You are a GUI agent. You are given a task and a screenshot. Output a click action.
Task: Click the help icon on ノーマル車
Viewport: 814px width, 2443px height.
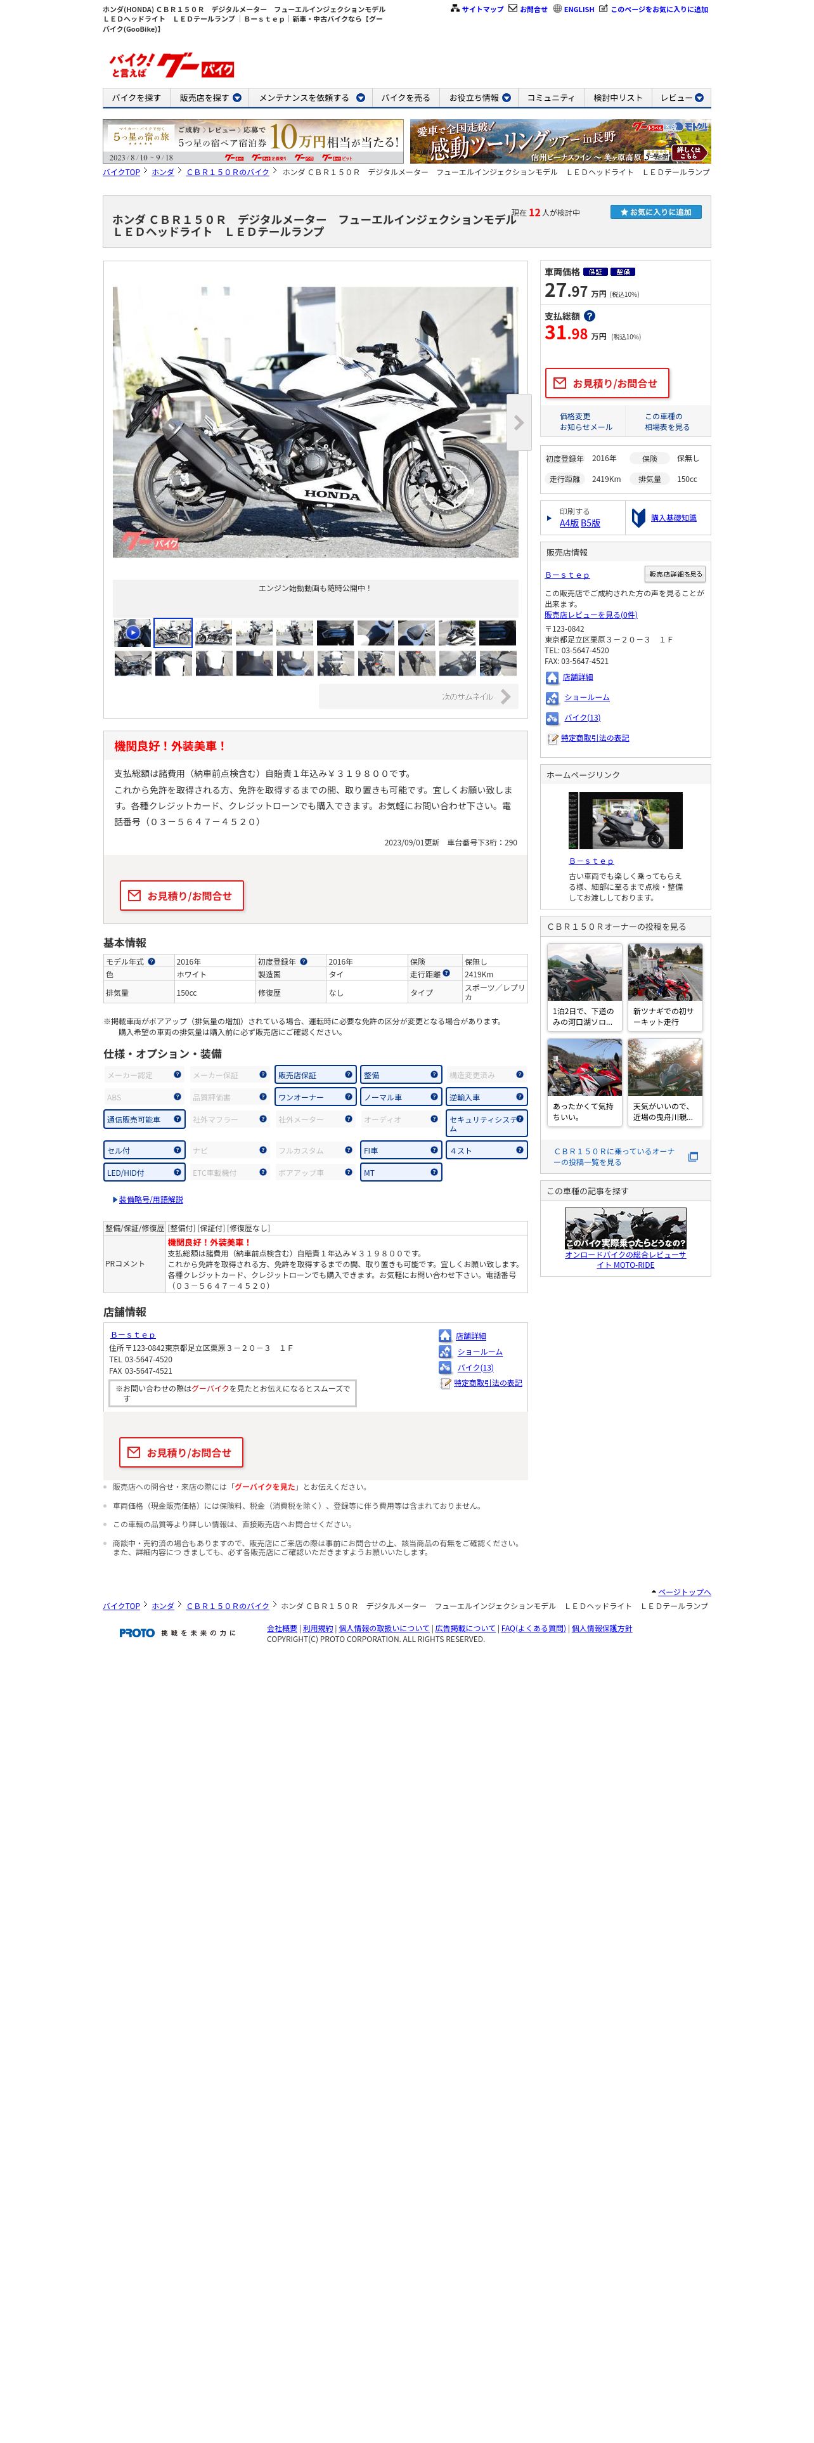[x=434, y=1097]
